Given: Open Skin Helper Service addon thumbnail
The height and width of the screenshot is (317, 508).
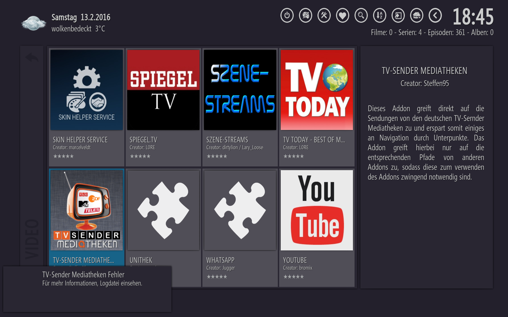Looking at the screenshot, I should (x=87, y=90).
